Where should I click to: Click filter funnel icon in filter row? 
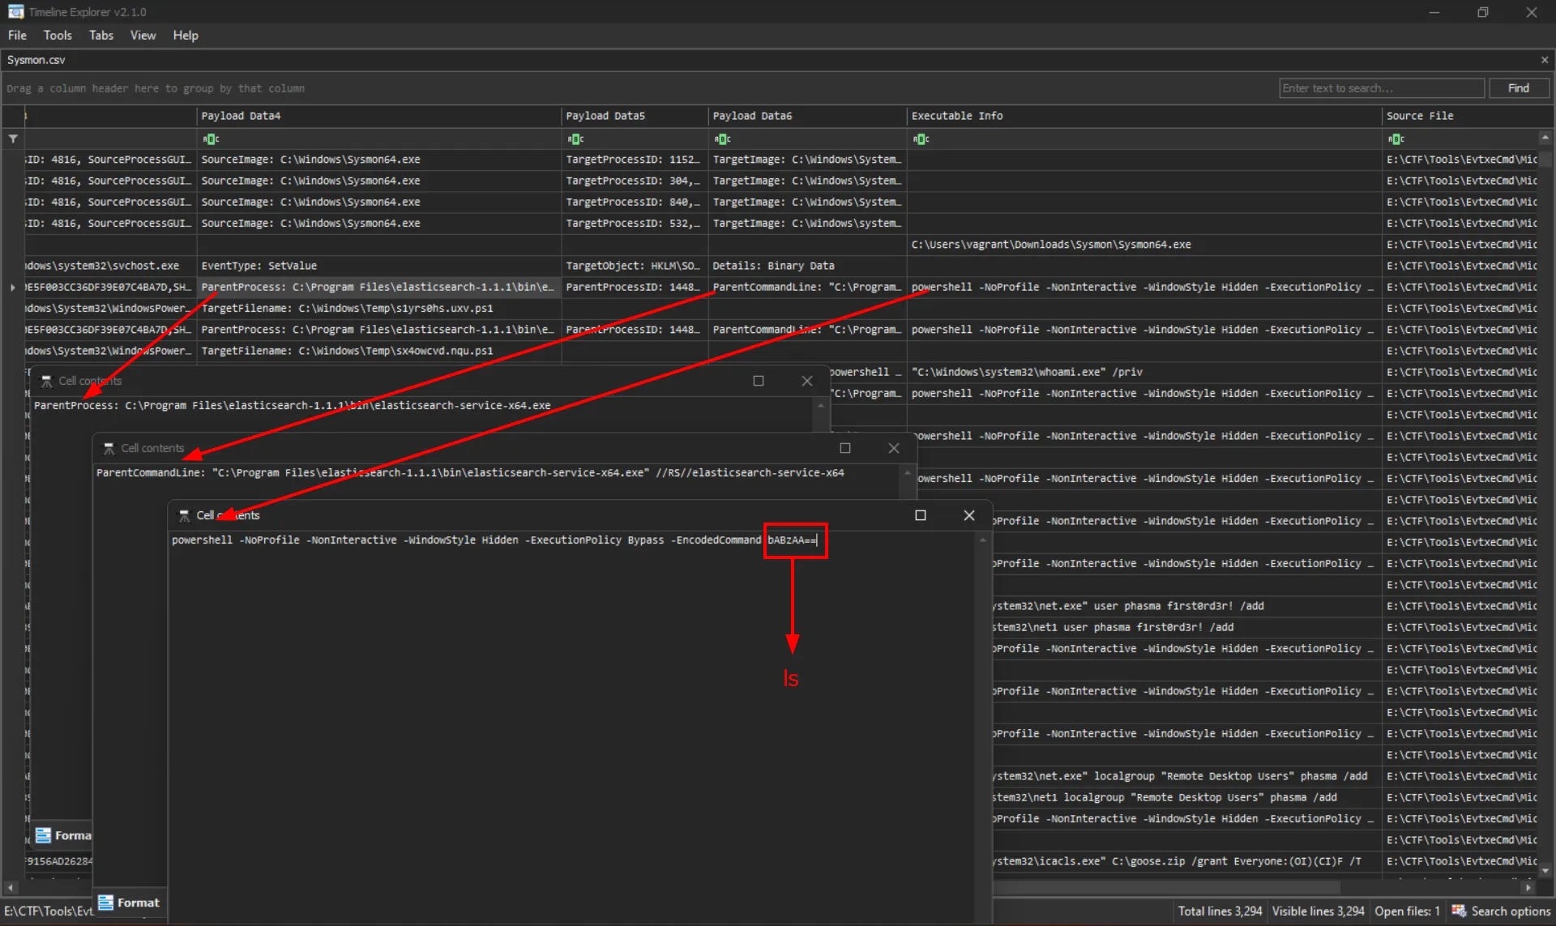[x=13, y=139]
